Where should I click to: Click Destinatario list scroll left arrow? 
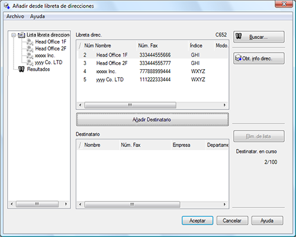click(x=80, y=204)
